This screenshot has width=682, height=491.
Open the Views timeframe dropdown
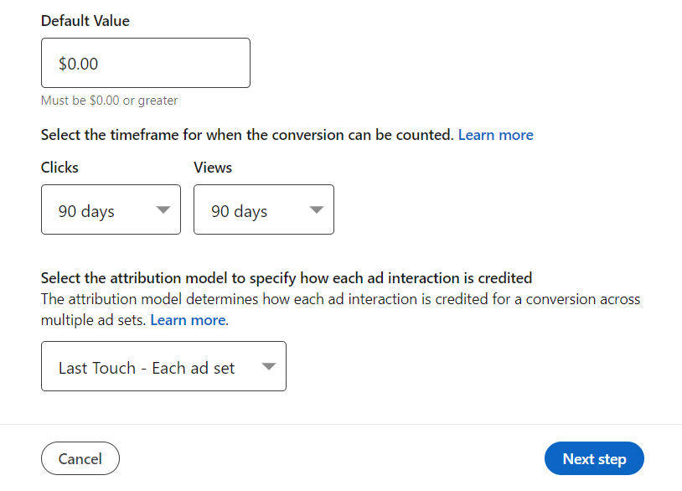pos(264,209)
